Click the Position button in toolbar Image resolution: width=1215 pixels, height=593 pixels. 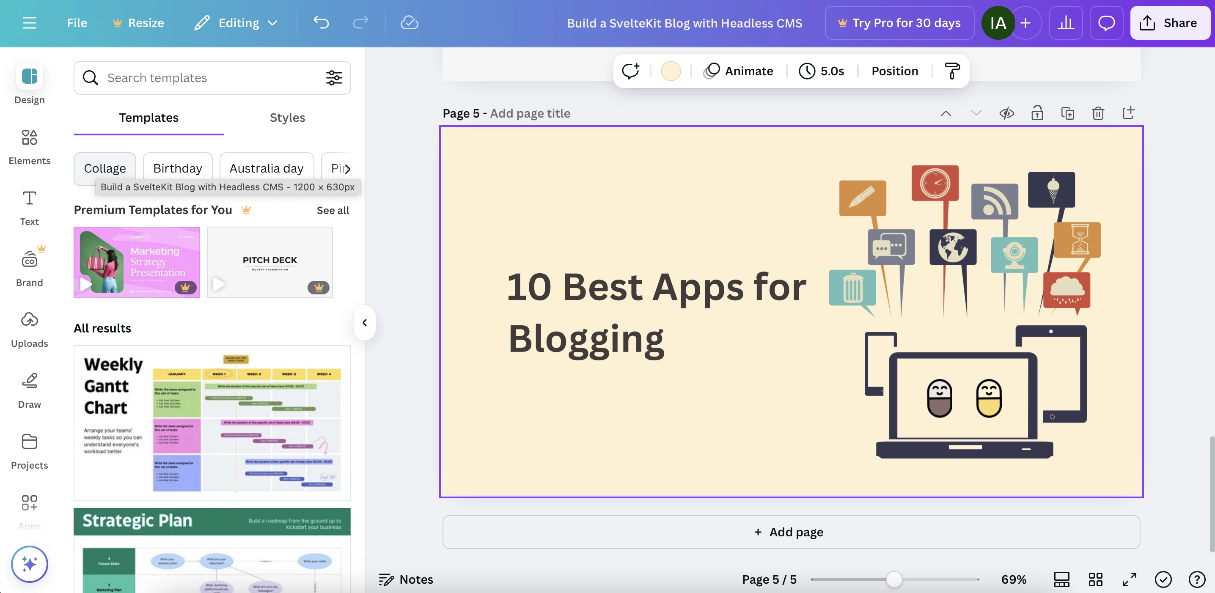click(x=893, y=71)
